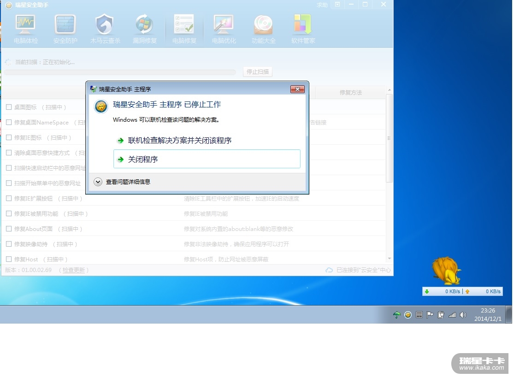514x378 pixels.
Task: Toggle 清除桌面恶意快捷方式 checkbox
Action: click(9, 153)
